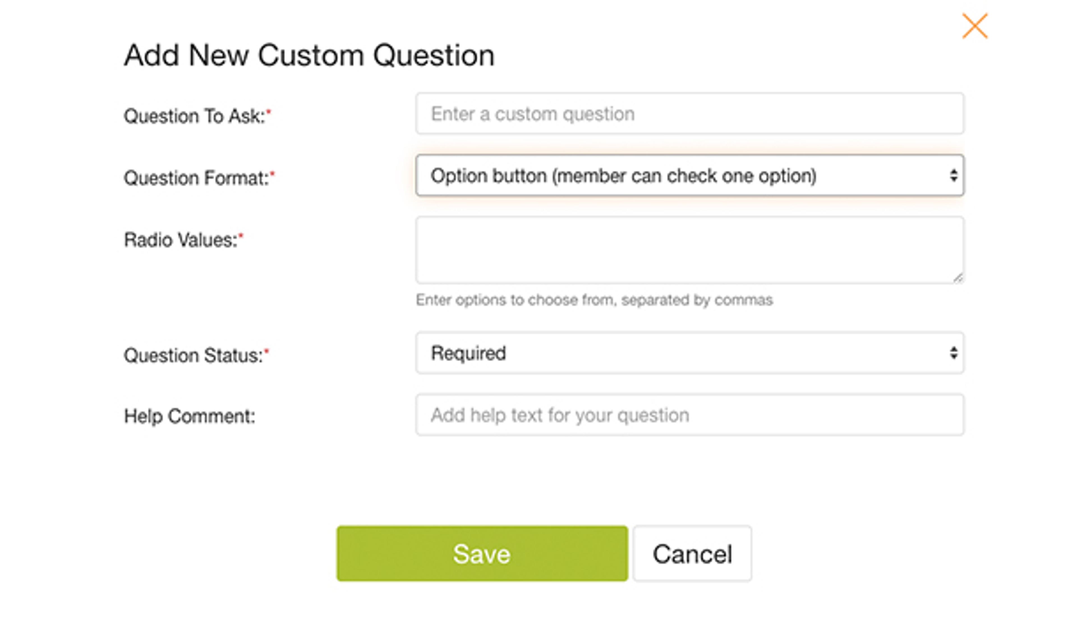This screenshot has height=627, width=1077.
Task: Click the Question To Ask text field
Action: click(689, 114)
